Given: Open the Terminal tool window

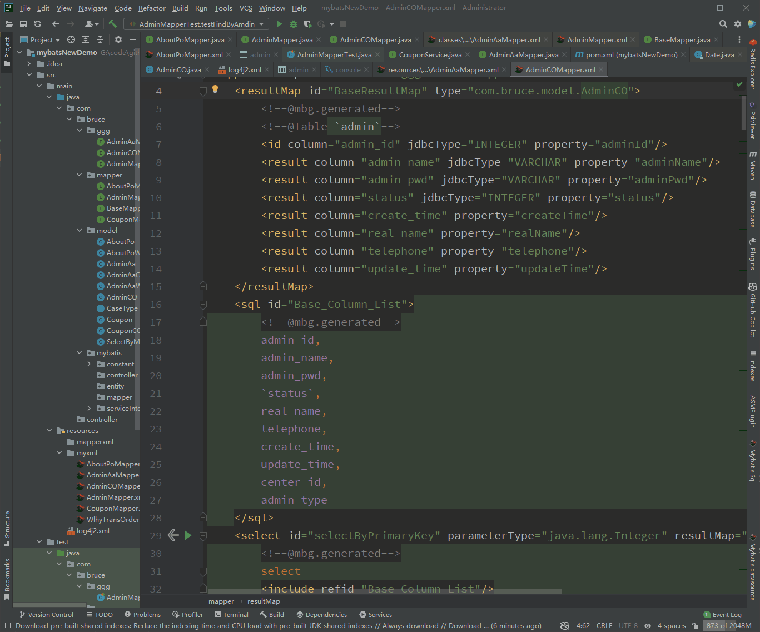Looking at the screenshot, I should click(x=231, y=614).
